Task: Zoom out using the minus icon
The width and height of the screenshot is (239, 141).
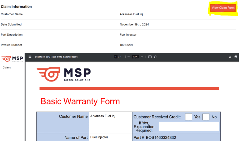Action: (x=129, y=57)
